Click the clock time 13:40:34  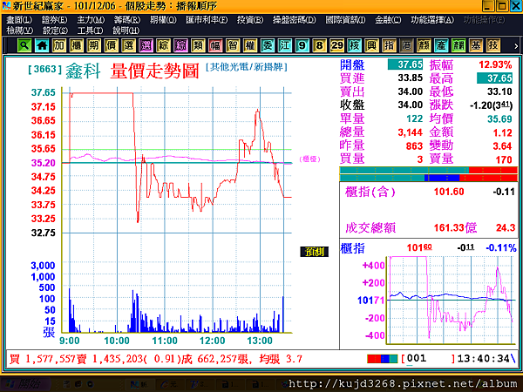coord(484,359)
